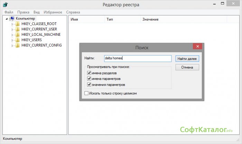
Task: Select the Компьютер computer icon in tree
Action: coord(12,18)
